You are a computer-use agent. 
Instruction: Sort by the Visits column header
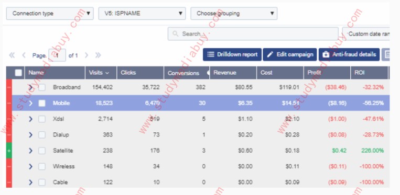pyautogui.click(x=101, y=73)
